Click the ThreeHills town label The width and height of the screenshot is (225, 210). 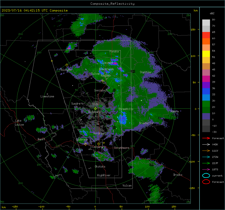pyautogui.click(x=126, y=109)
